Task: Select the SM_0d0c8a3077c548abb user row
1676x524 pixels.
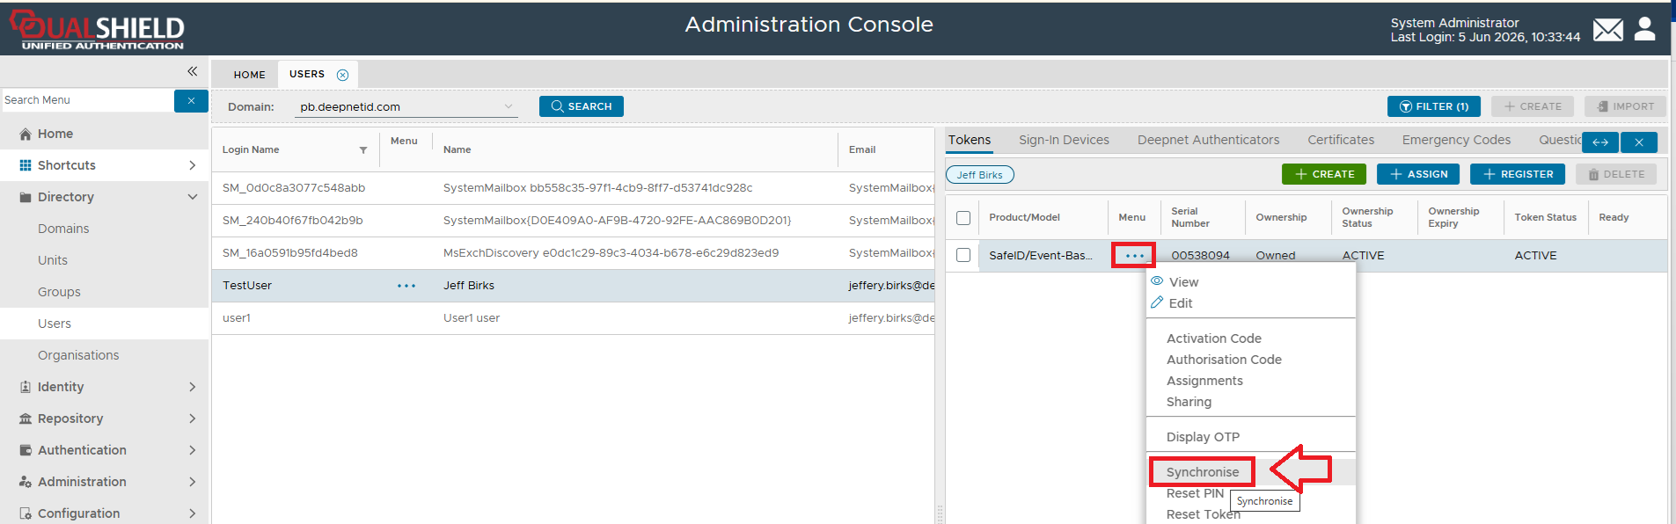Action: (573, 188)
